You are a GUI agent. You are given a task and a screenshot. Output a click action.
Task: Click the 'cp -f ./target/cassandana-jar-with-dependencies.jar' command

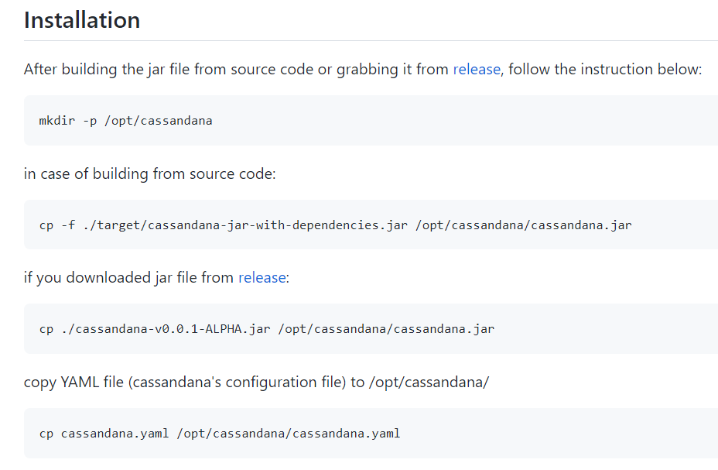335,225
